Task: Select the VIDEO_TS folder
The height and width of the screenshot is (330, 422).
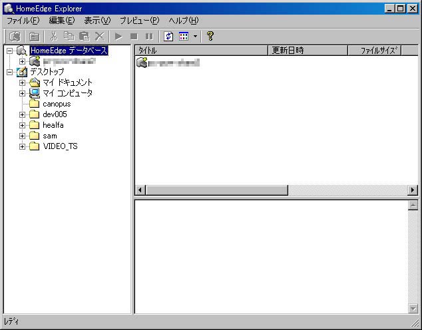Action: click(x=61, y=146)
